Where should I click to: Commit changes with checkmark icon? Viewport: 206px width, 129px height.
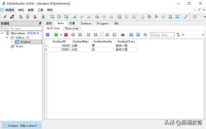point(73,35)
